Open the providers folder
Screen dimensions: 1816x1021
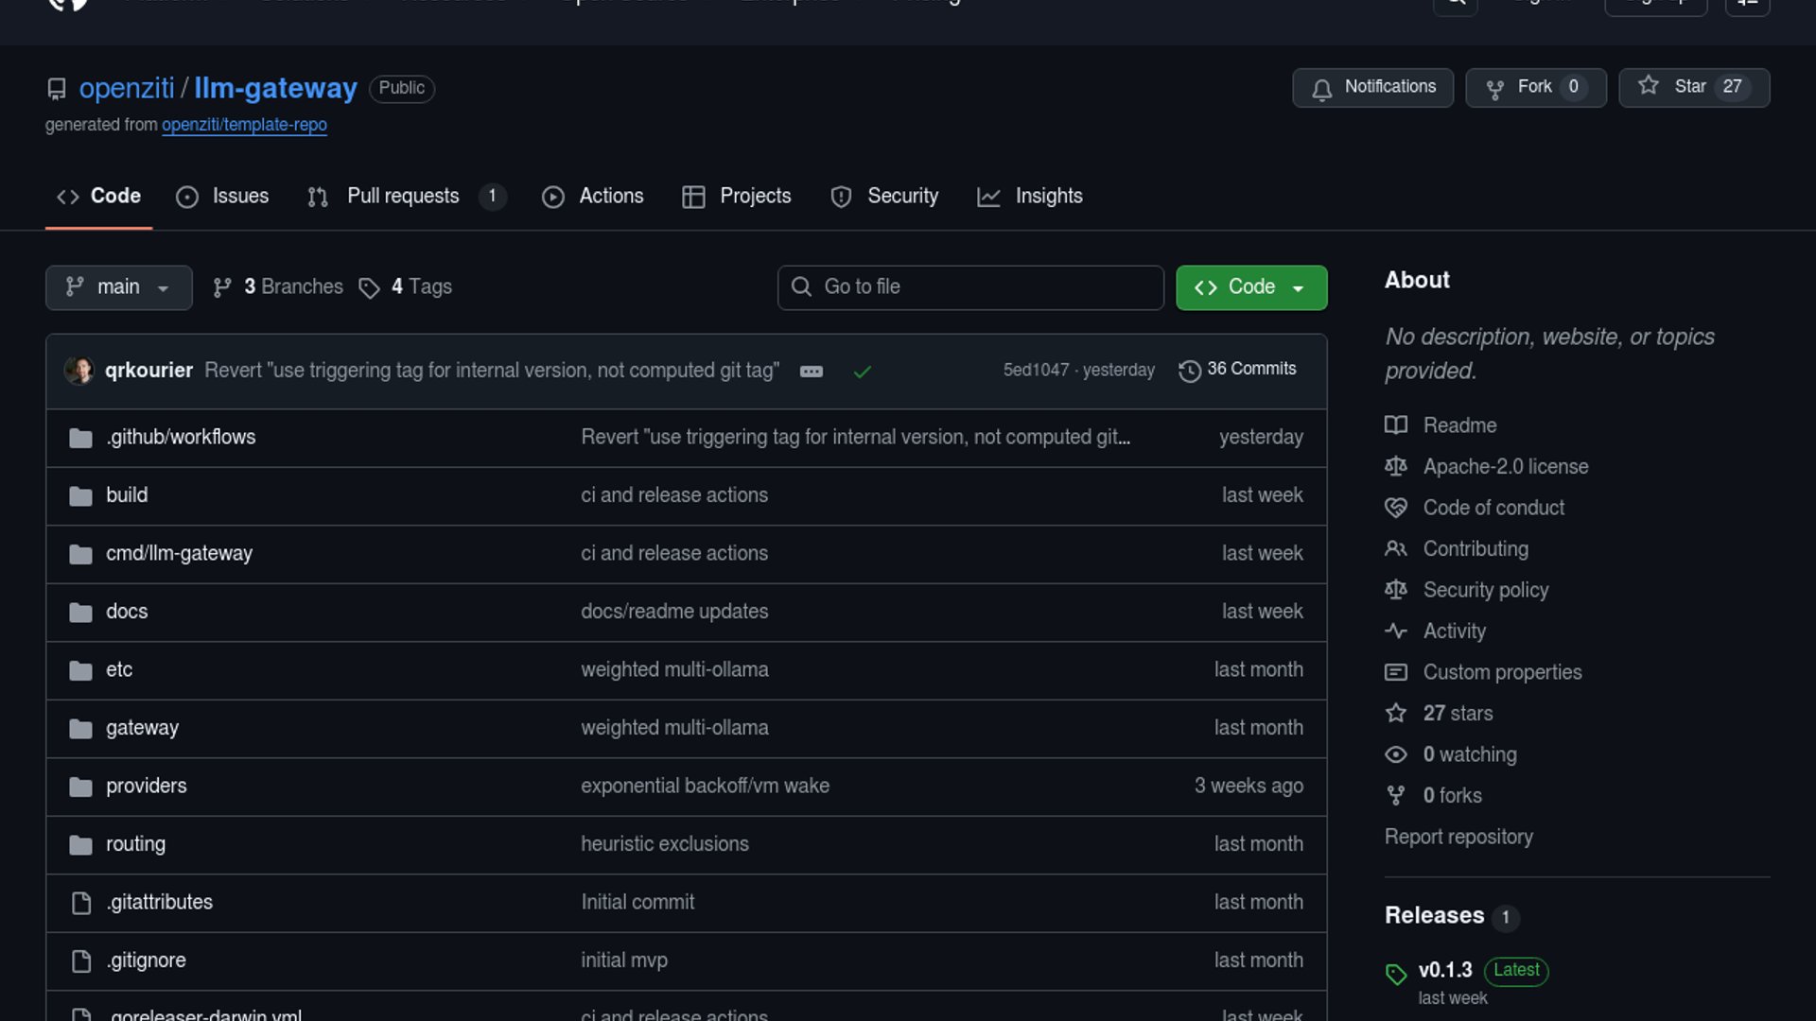(x=146, y=787)
